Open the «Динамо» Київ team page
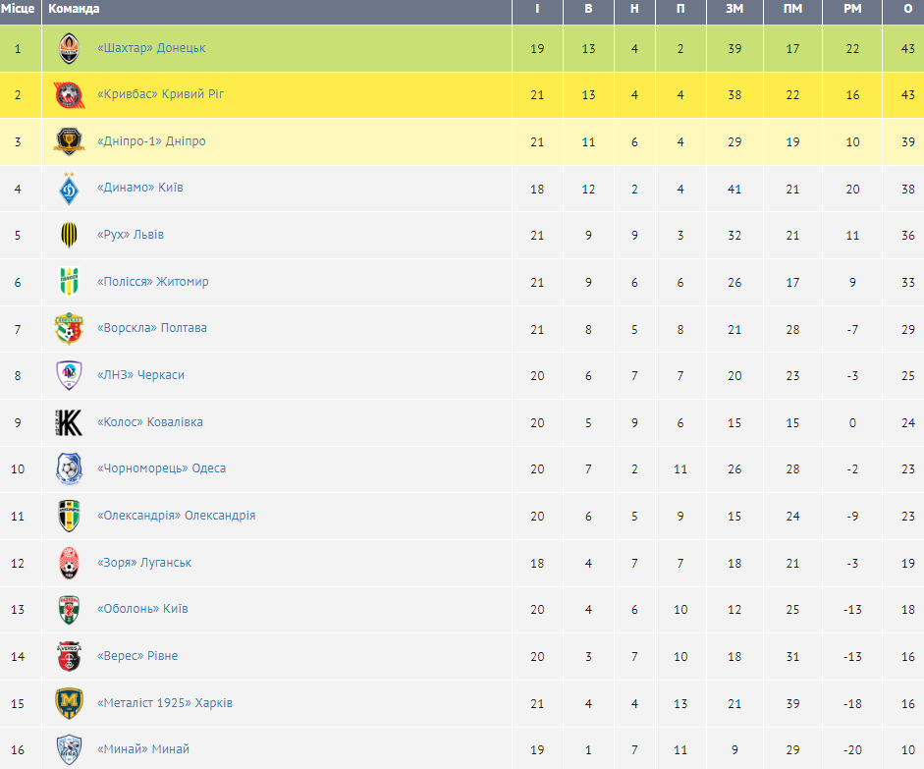The width and height of the screenshot is (924, 769). pyautogui.click(x=139, y=189)
